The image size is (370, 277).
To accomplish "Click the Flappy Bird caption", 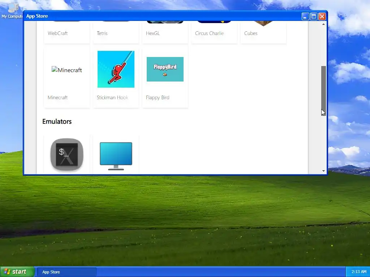I will [x=158, y=97].
